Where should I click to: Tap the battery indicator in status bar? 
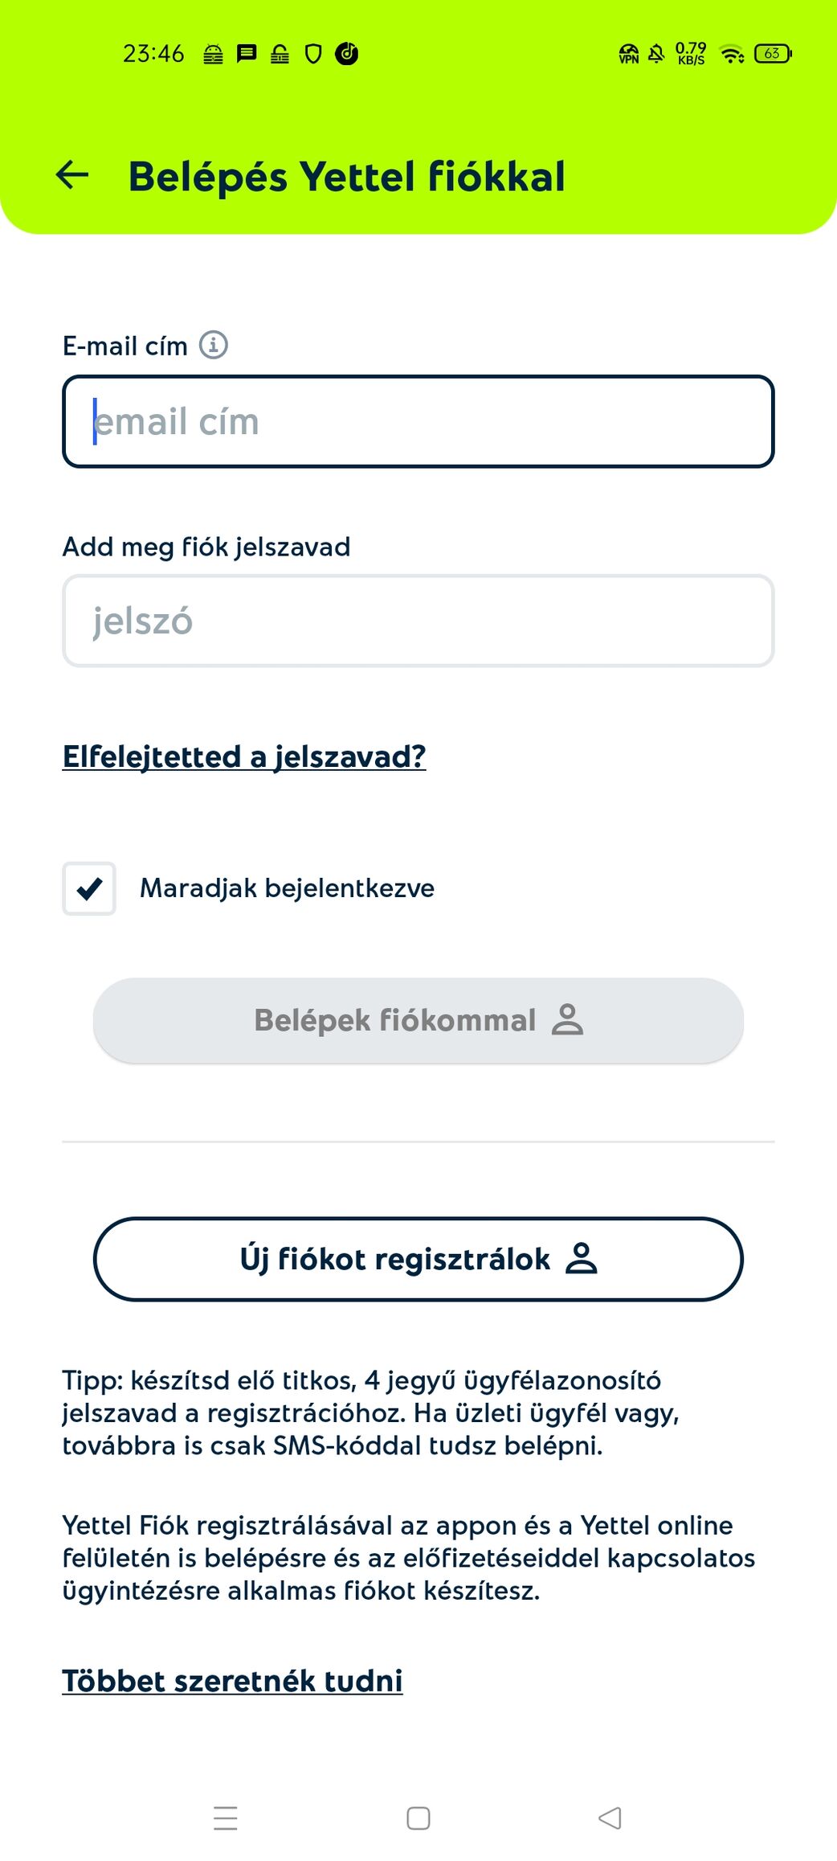pyautogui.click(x=773, y=54)
